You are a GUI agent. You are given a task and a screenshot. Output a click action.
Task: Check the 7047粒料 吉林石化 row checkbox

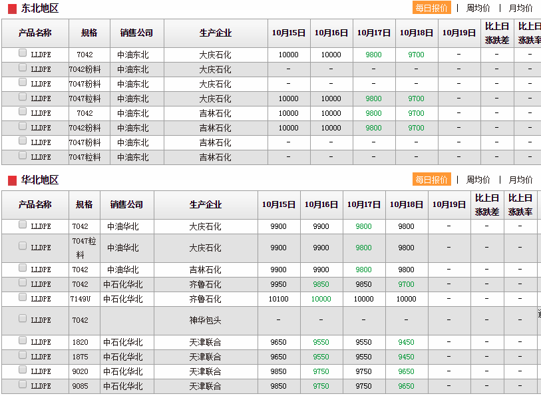(x=23, y=156)
